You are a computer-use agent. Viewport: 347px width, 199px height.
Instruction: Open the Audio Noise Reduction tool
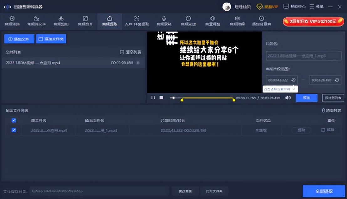pos(237,21)
